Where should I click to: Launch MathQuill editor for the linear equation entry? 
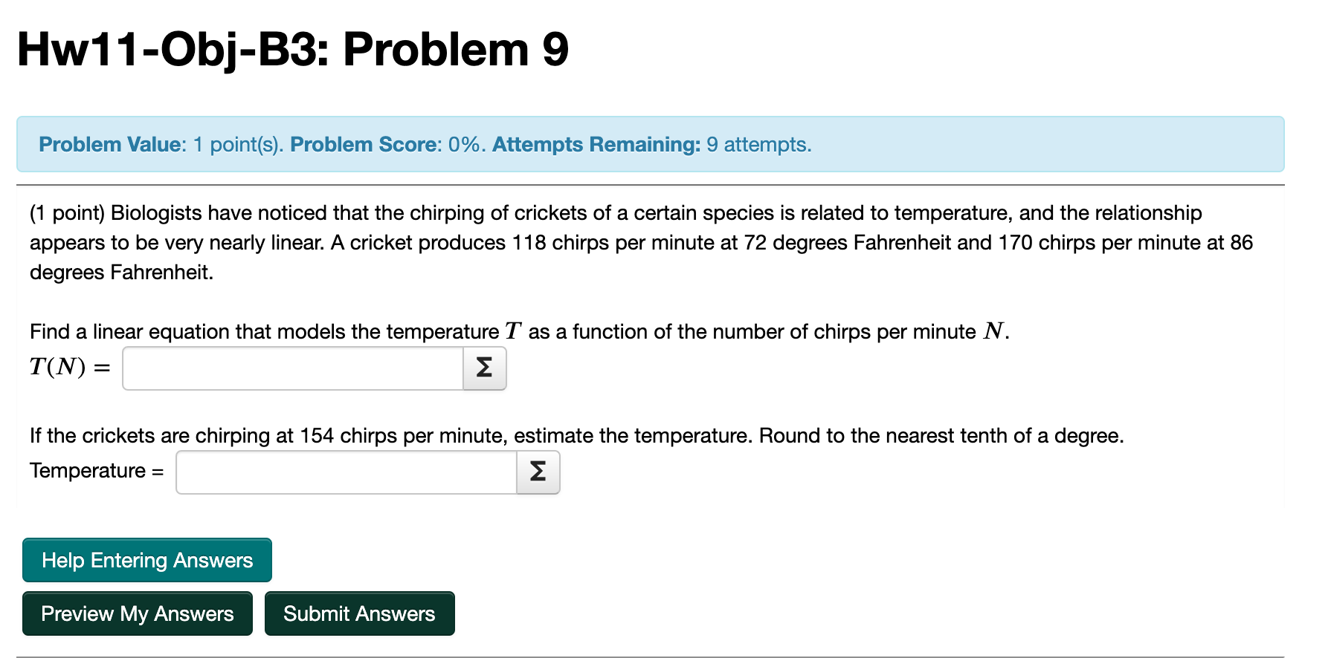pyautogui.click(x=484, y=368)
